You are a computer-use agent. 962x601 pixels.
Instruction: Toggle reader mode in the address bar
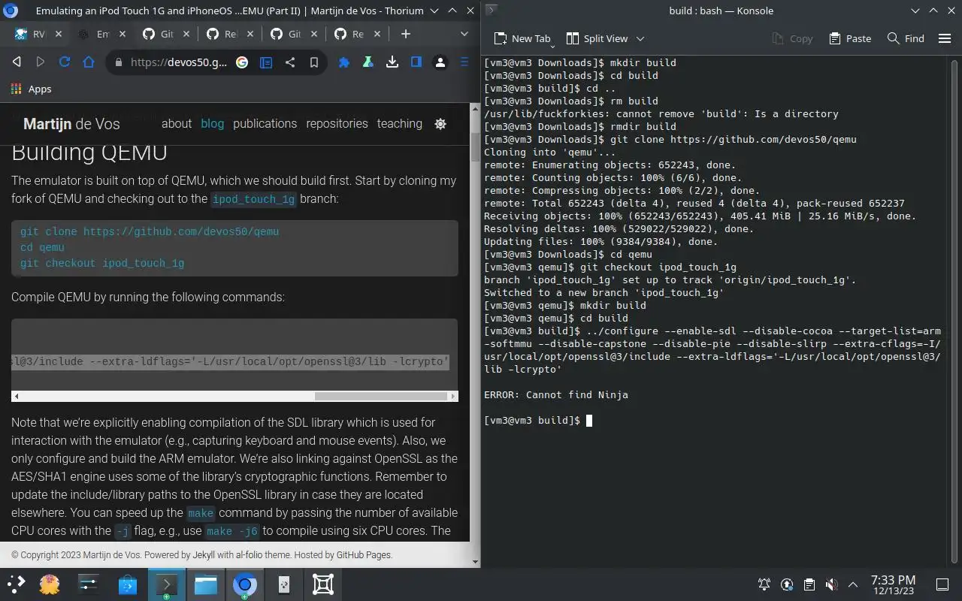click(266, 62)
